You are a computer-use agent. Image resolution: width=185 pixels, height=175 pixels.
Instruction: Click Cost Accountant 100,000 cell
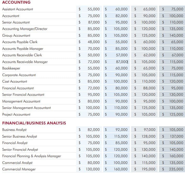tap(116, 81)
